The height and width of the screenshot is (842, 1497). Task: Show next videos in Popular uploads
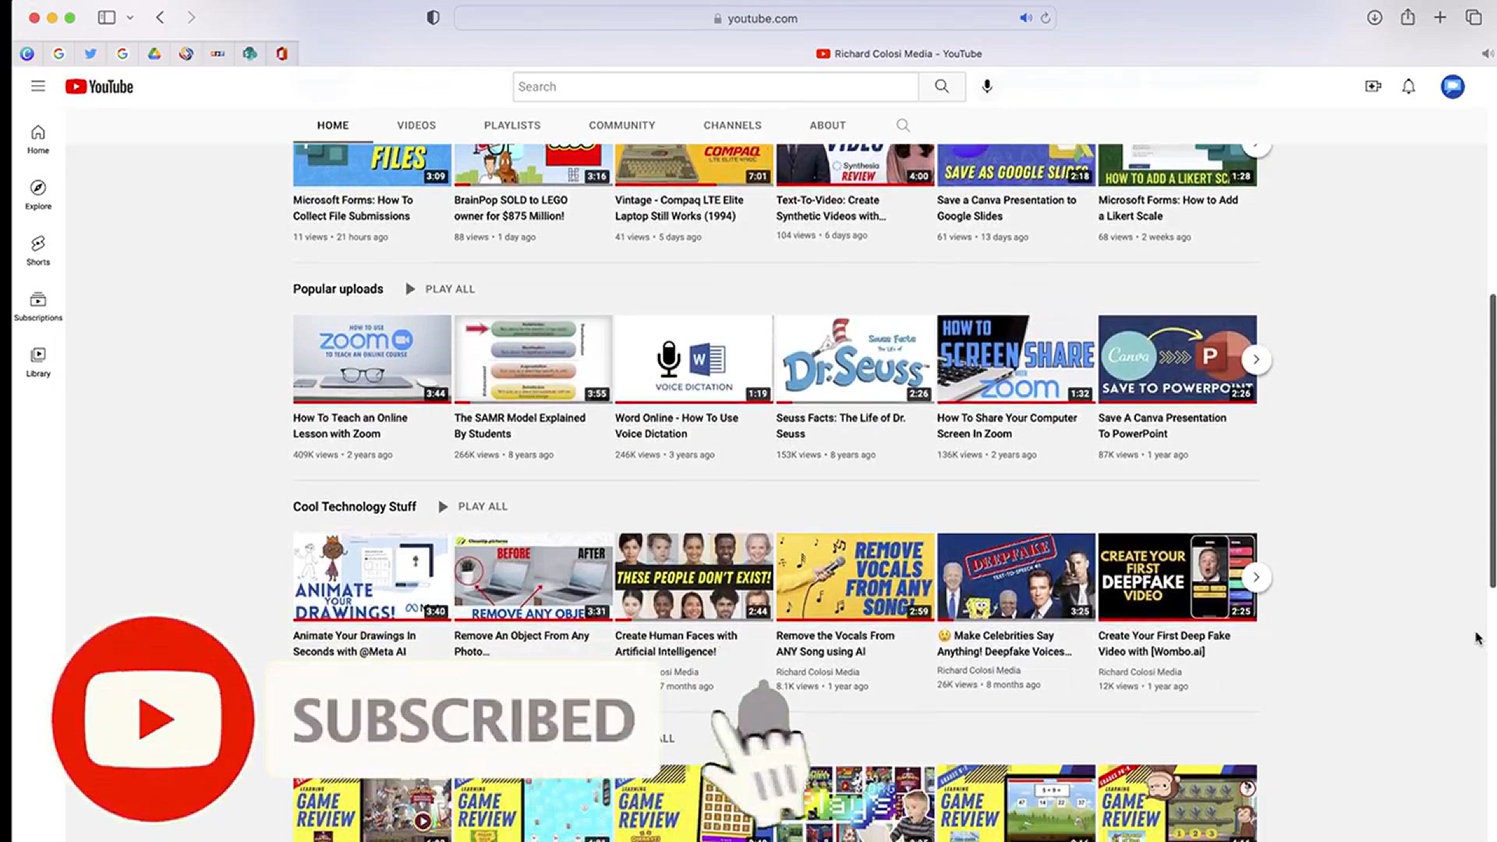[x=1255, y=359]
